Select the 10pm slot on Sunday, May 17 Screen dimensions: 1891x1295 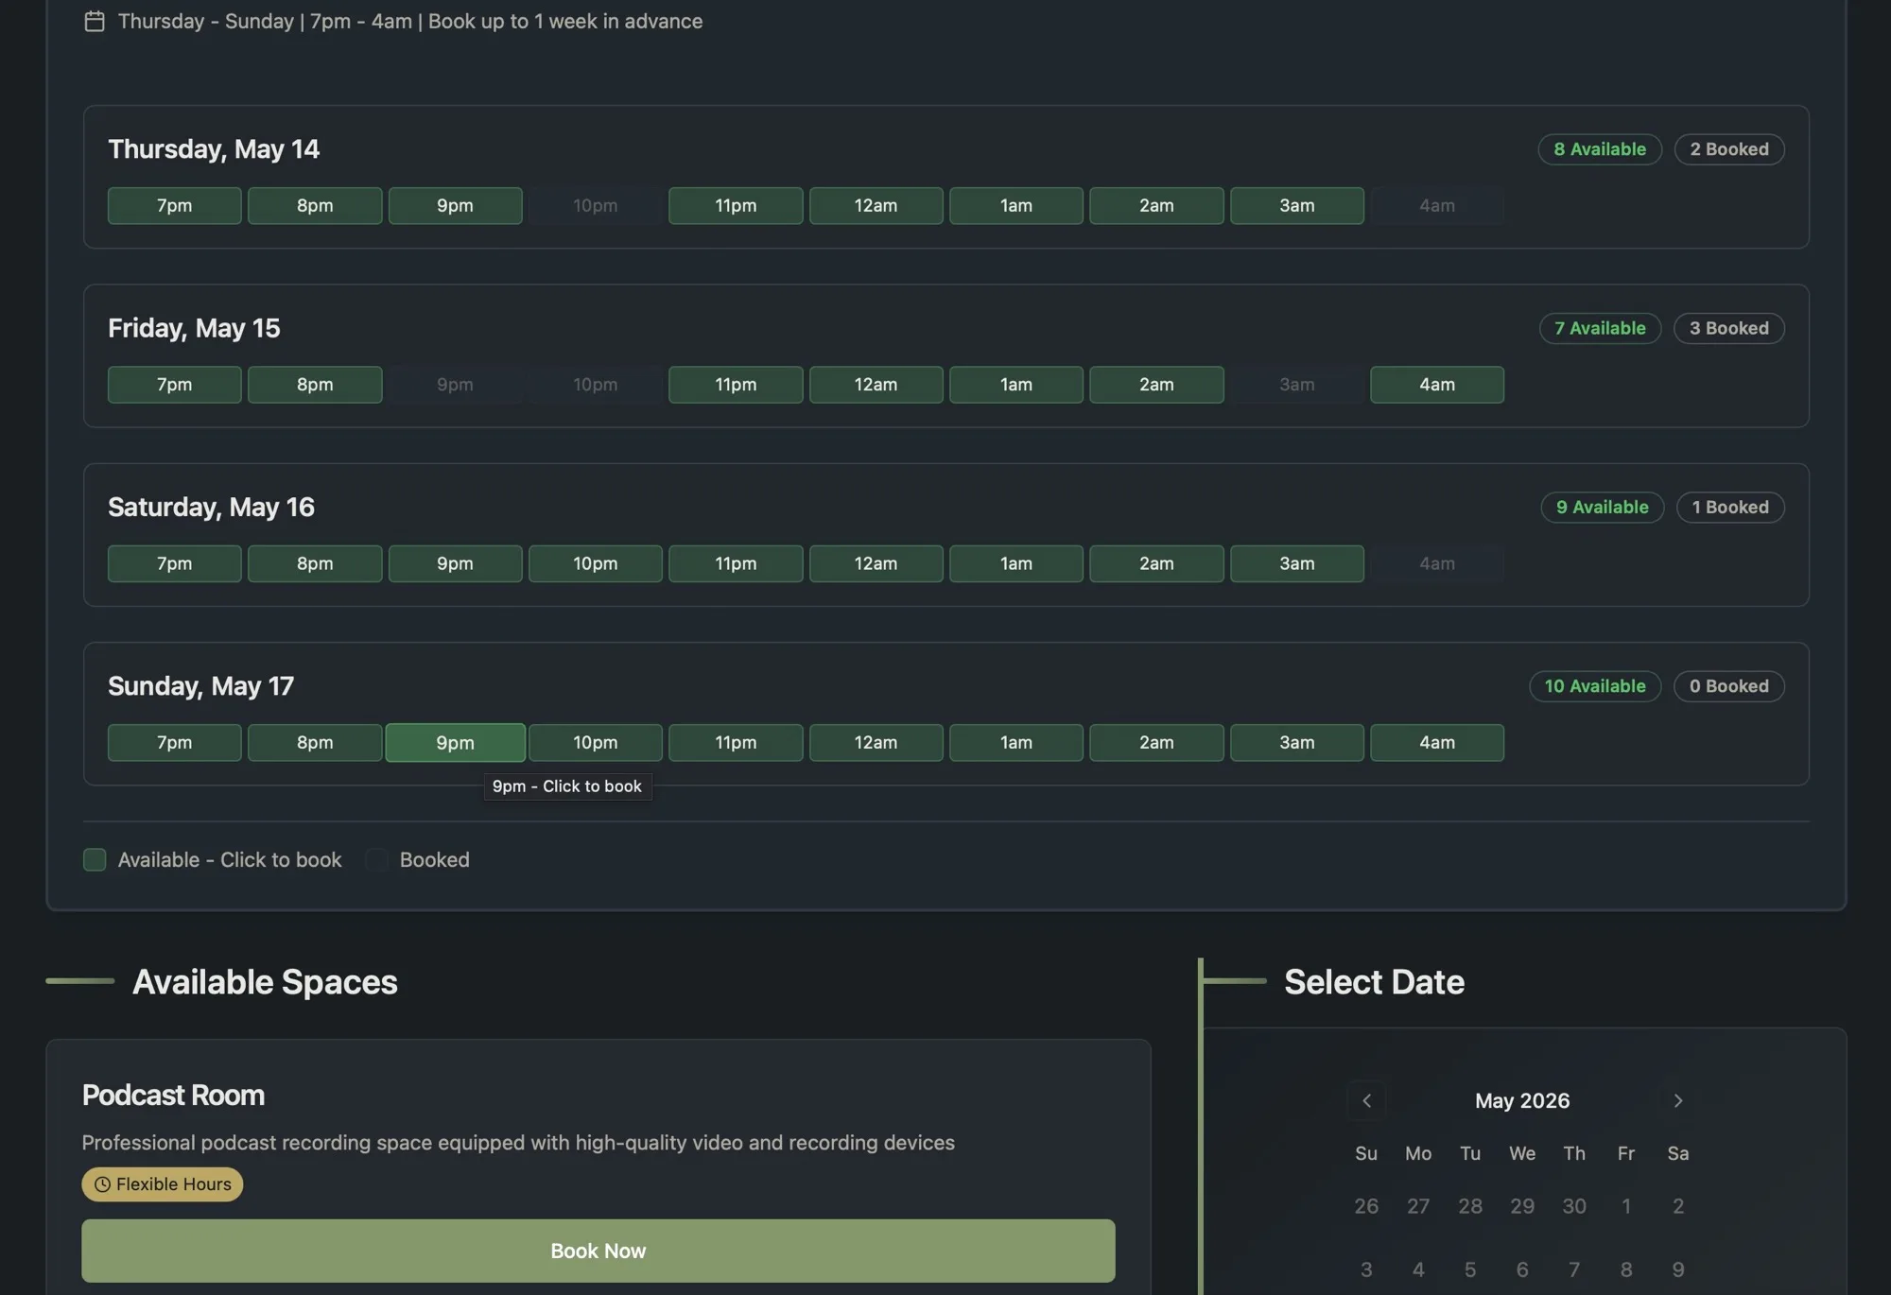tap(596, 743)
